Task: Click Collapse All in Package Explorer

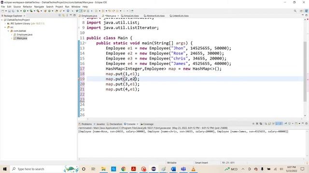Action: (x=60, y=15)
